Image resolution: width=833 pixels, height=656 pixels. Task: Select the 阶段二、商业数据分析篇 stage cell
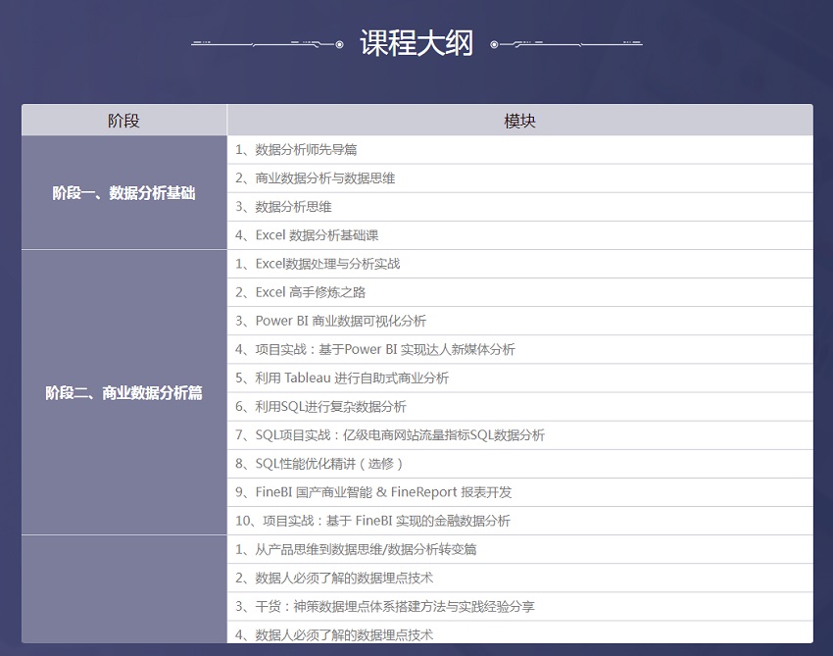(123, 392)
